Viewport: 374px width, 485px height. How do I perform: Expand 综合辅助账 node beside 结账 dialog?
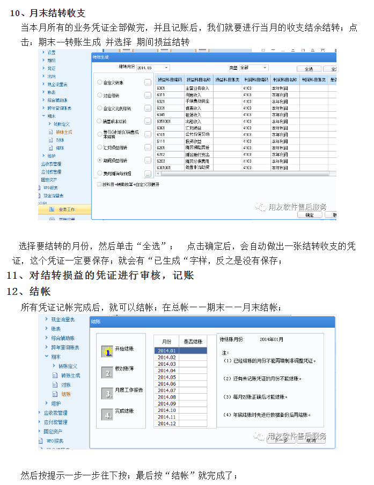pyautogui.click(x=46, y=338)
